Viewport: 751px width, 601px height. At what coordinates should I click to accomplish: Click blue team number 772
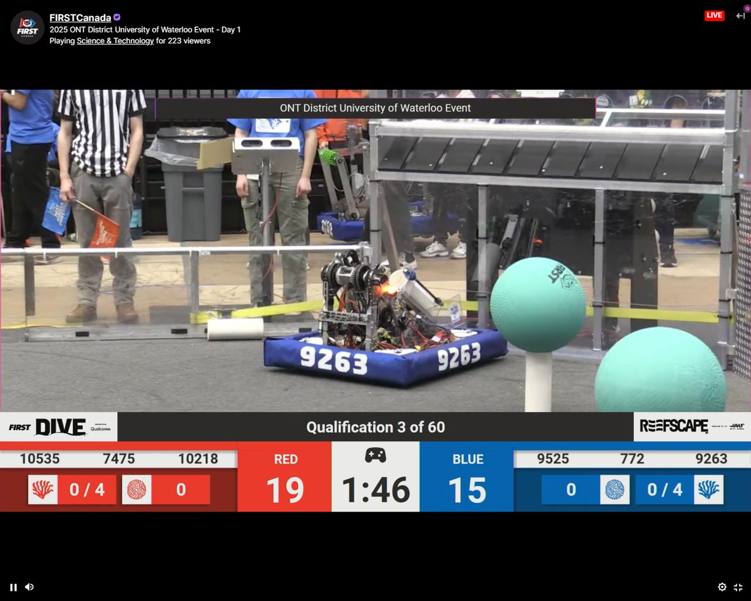click(x=632, y=459)
